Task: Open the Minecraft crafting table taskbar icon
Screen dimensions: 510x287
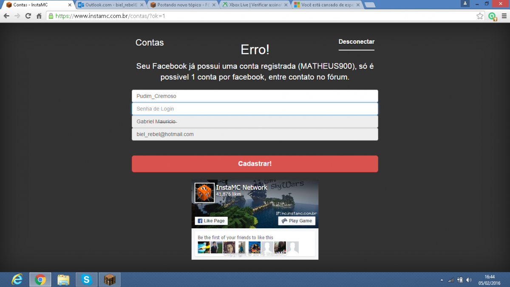Action: (x=110, y=279)
